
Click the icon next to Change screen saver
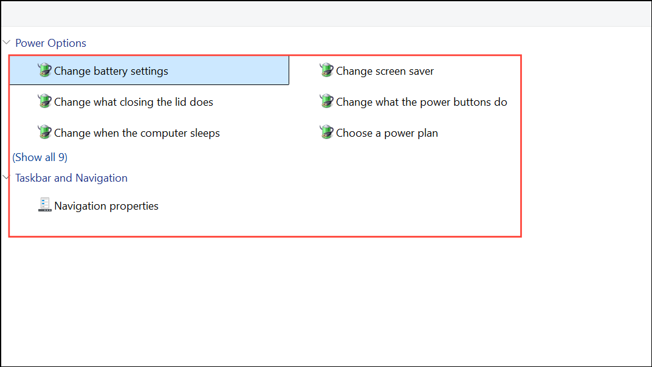(326, 70)
